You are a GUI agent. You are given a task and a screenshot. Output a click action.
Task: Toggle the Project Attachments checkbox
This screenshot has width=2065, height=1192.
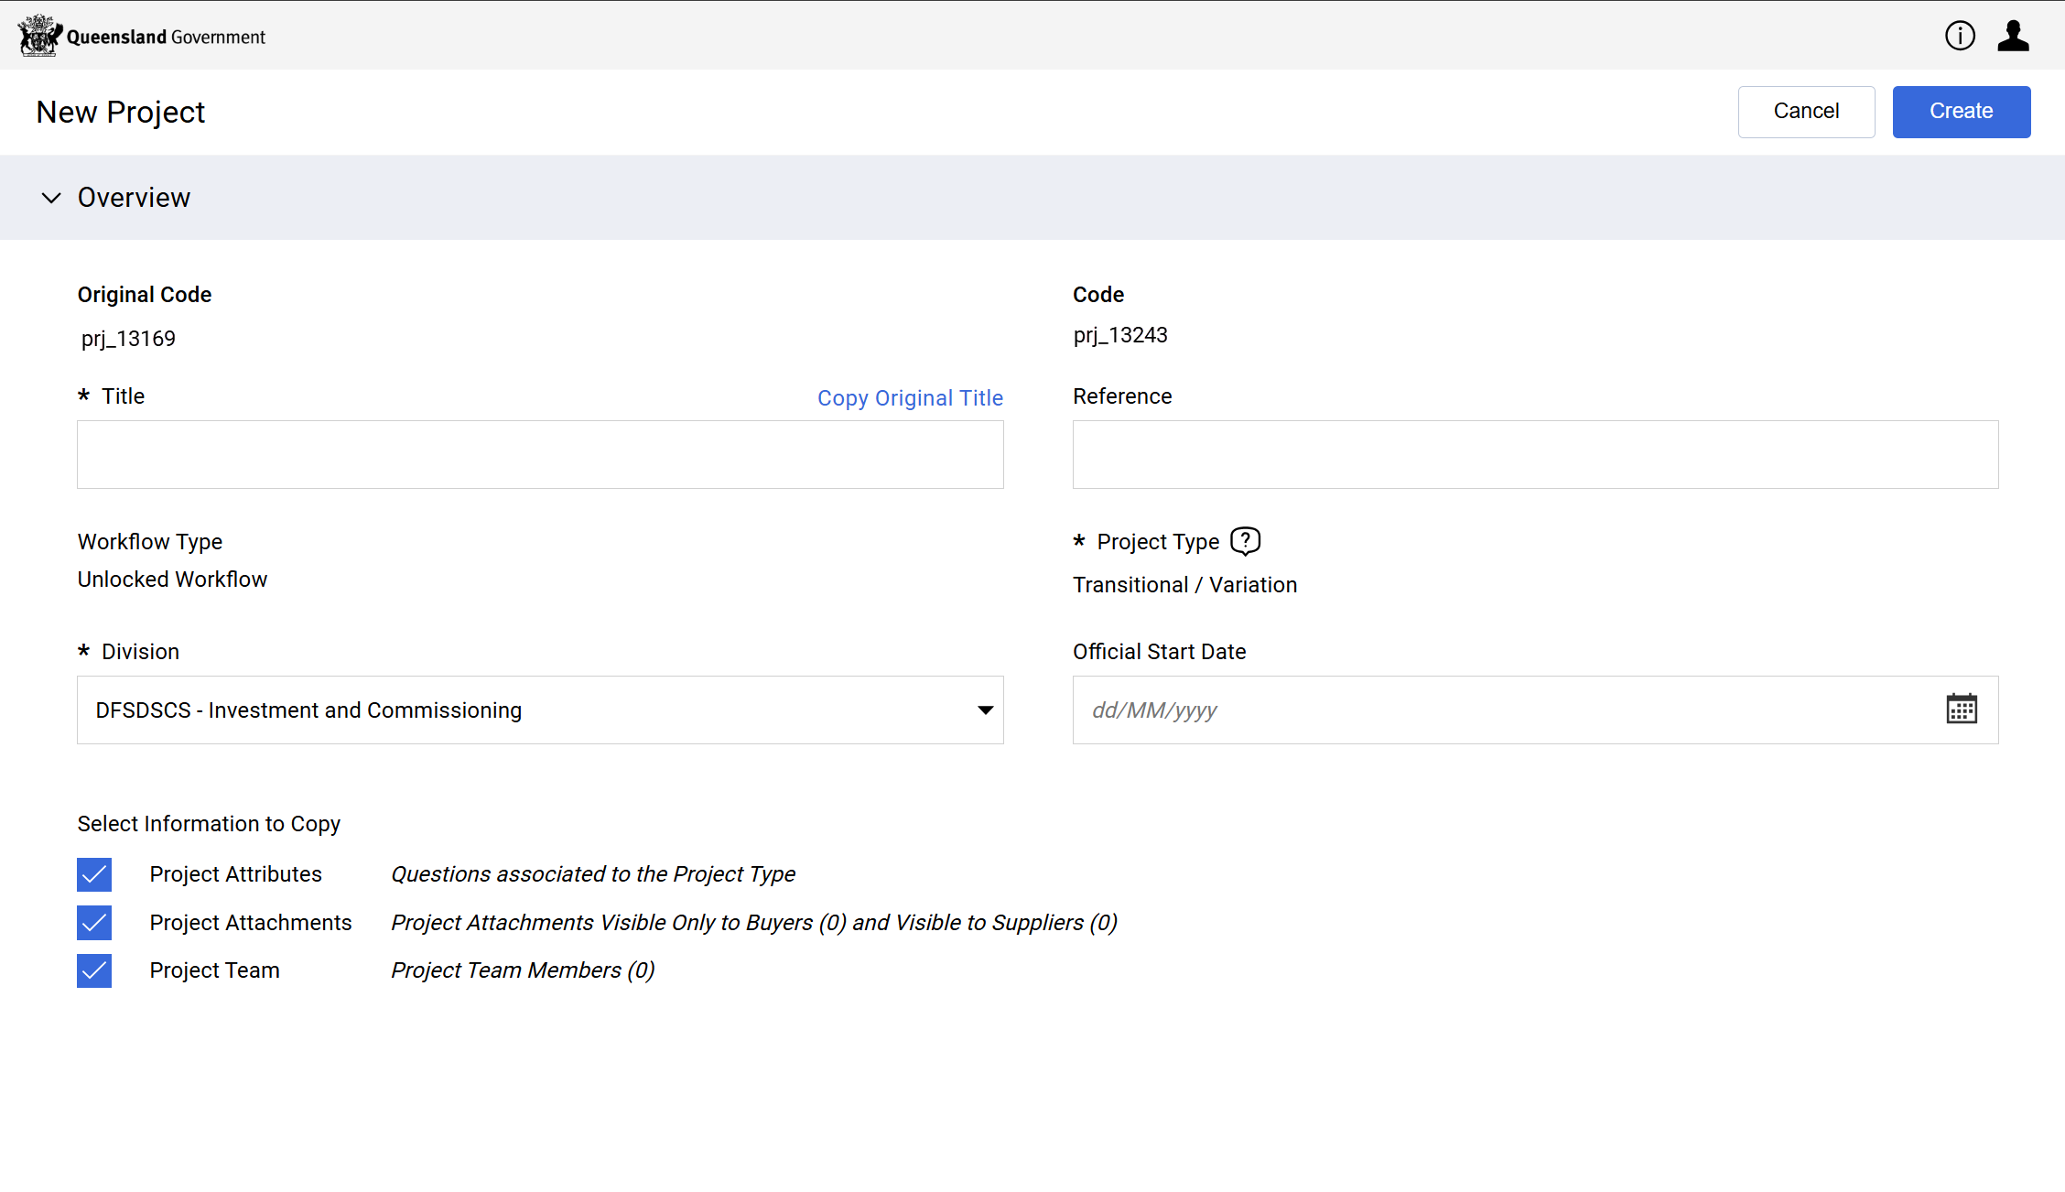pos(94,923)
